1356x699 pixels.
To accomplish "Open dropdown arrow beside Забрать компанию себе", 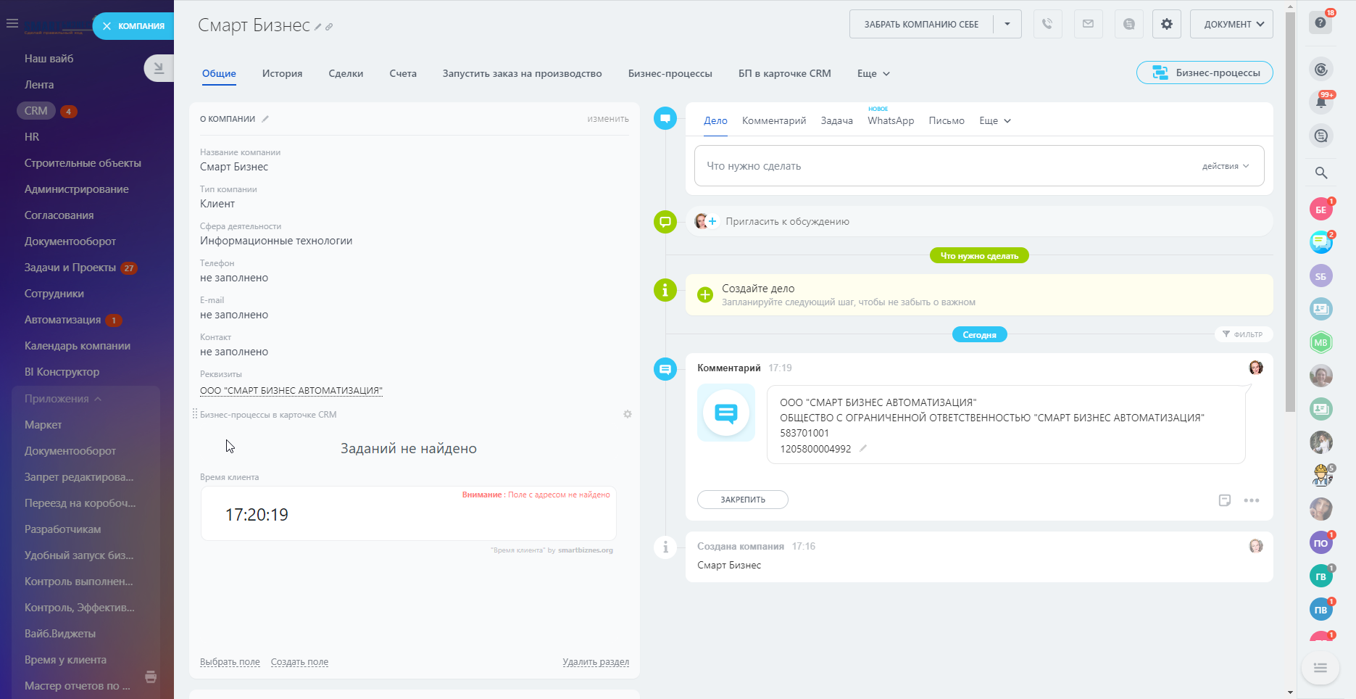I will pyautogui.click(x=1007, y=24).
